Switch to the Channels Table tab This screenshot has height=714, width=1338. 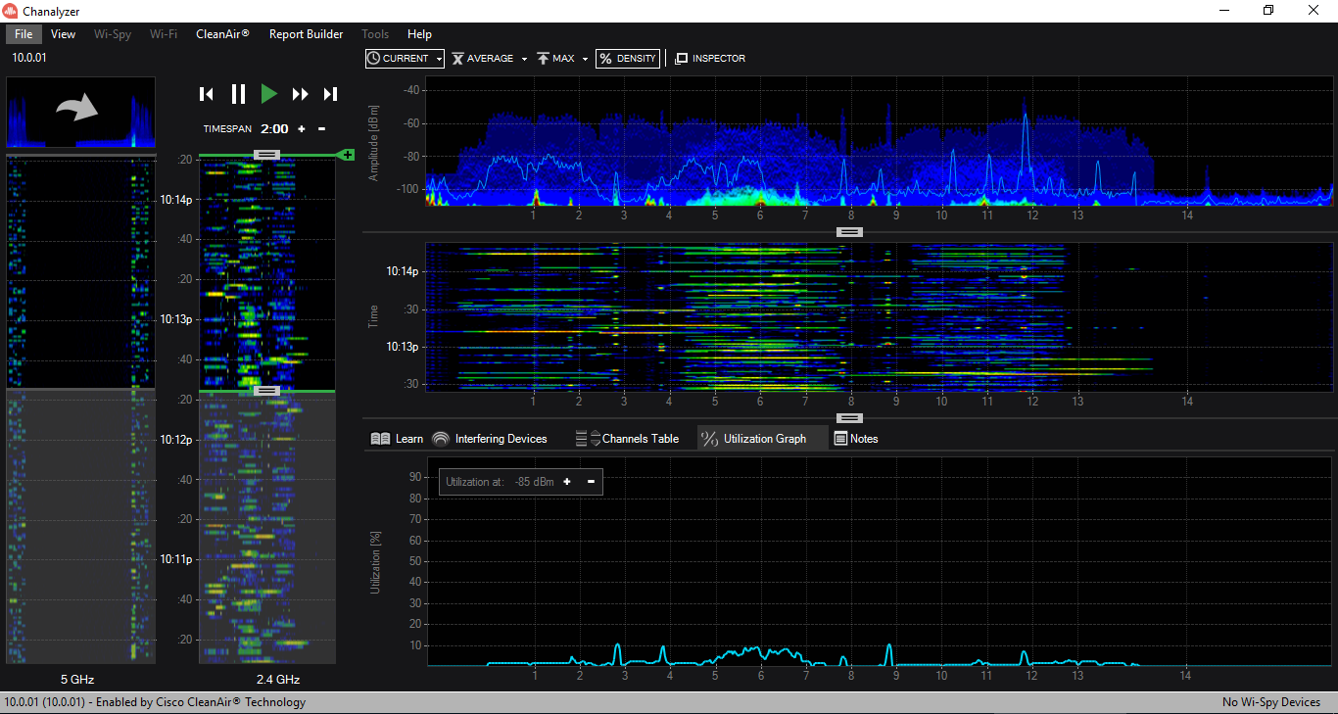[628, 439]
